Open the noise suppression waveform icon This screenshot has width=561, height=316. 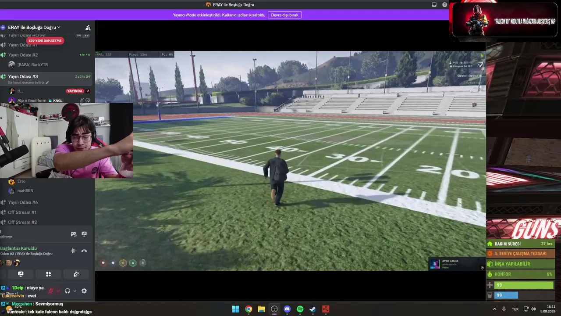click(74, 251)
